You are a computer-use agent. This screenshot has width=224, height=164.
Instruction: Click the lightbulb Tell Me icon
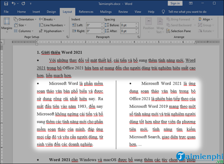click(x=163, y=12)
